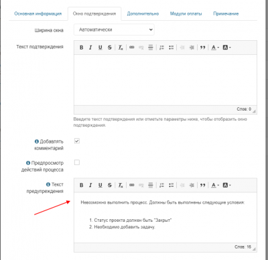Insert numbered list in confirmation text editor

(x=161, y=48)
